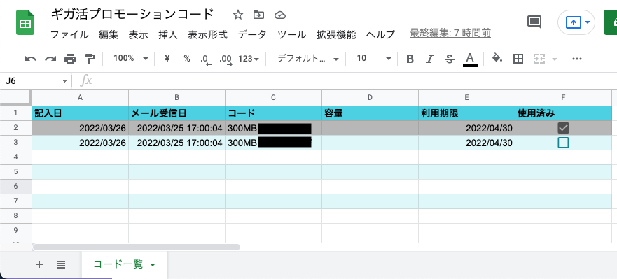
Task: Open zoom 100% dropdown
Action: coord(131,59)
